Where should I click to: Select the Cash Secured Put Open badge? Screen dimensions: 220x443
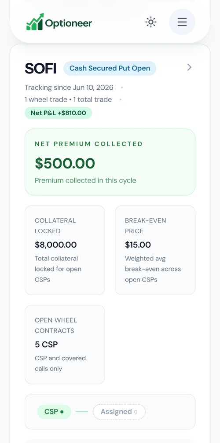(110, 68)
